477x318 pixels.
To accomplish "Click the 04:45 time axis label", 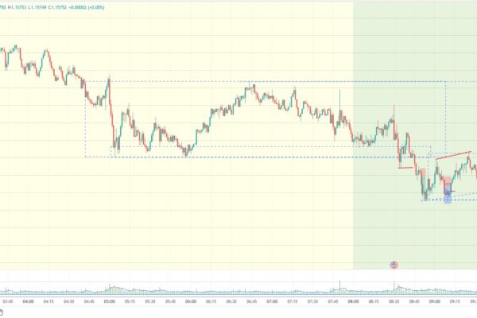I will [x=89, y=301].
